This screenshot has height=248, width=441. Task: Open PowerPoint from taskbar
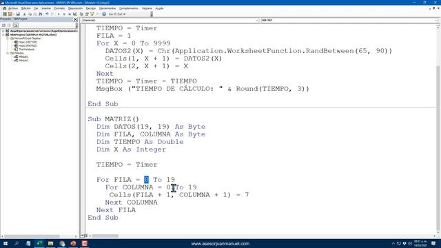coord(73,243)
